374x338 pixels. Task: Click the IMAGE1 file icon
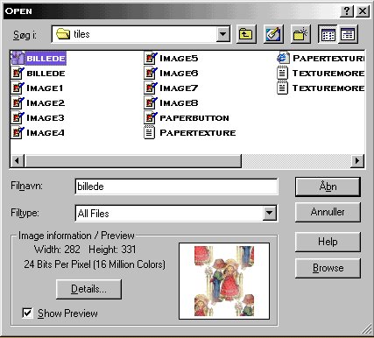[18, 88]
